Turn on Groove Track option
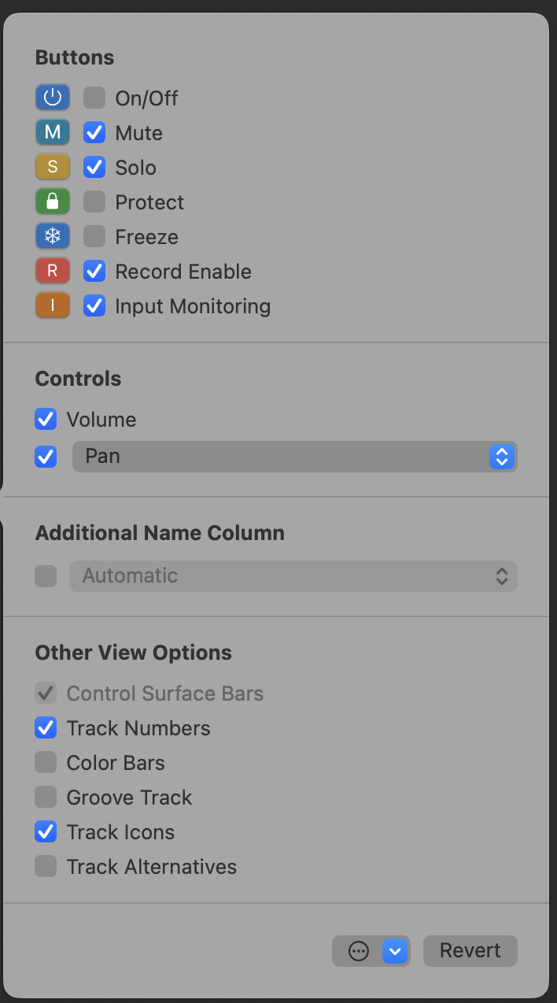 click(46, 797)
